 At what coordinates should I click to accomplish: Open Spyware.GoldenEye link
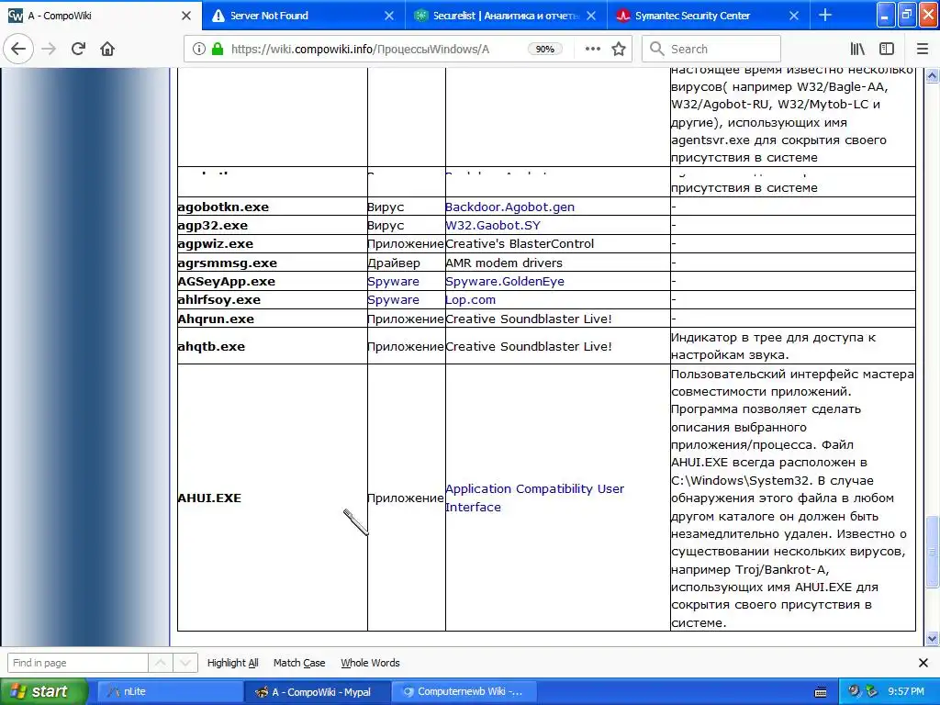505,281
